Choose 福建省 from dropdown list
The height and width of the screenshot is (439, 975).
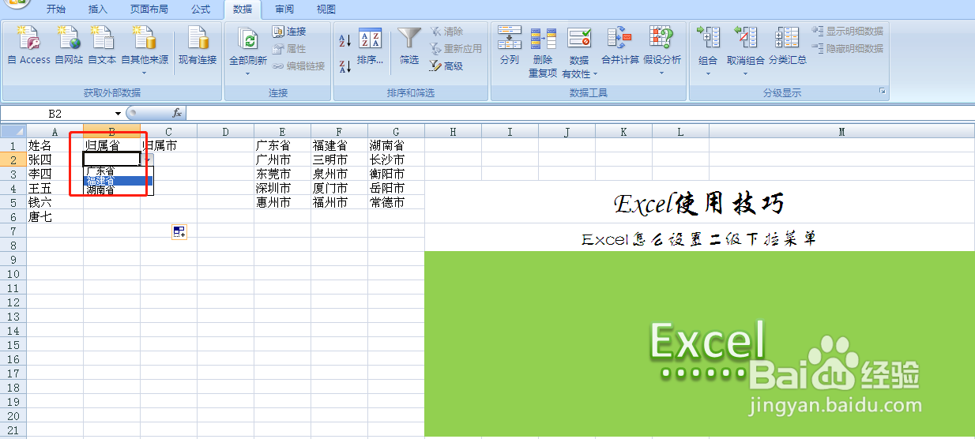tap(119, 181)
